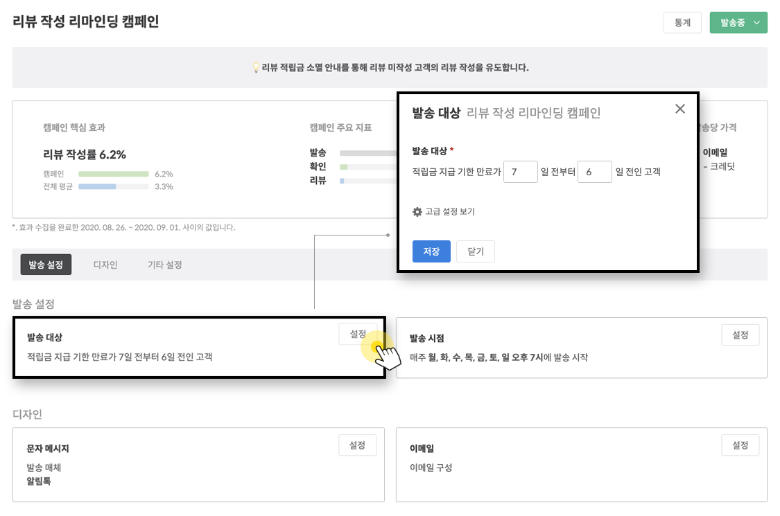The height and width of the screenshot is (516, 780).
Task: Click 설정 on the 이메일 card
Action: 740,445
